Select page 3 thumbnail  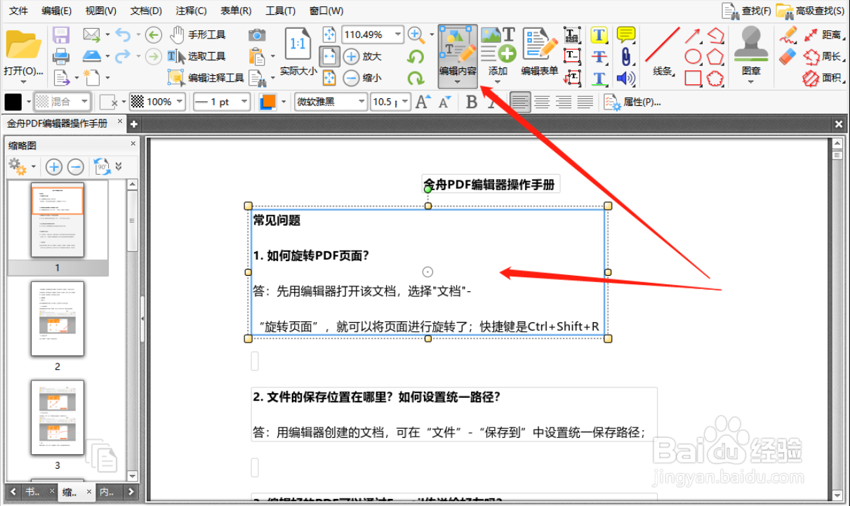click(x=58, y=418)
